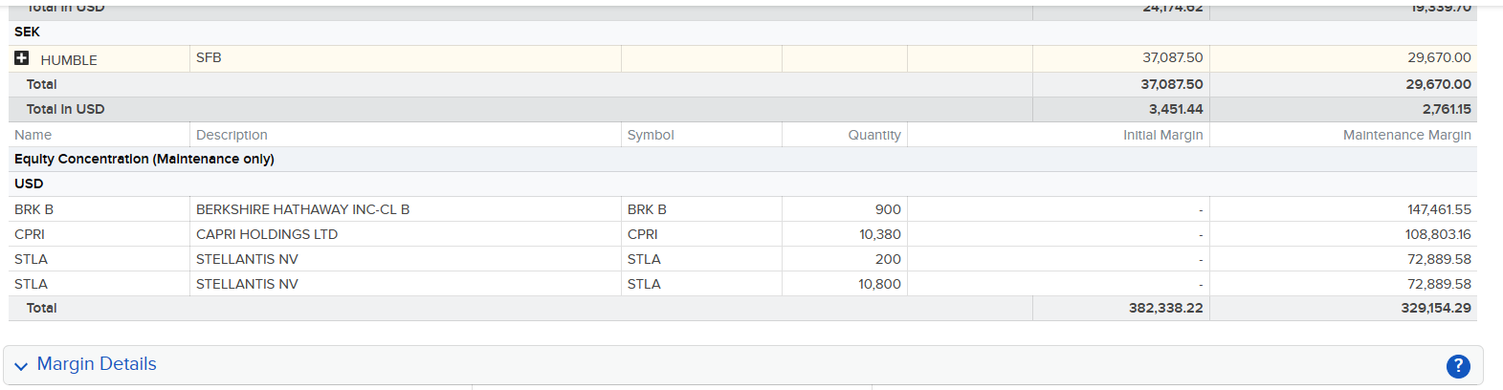Viewport: 1503px width, 390px height.
Task: Click the 147,461.55 maintenance margin value
Action: [x=1438, y=209]
